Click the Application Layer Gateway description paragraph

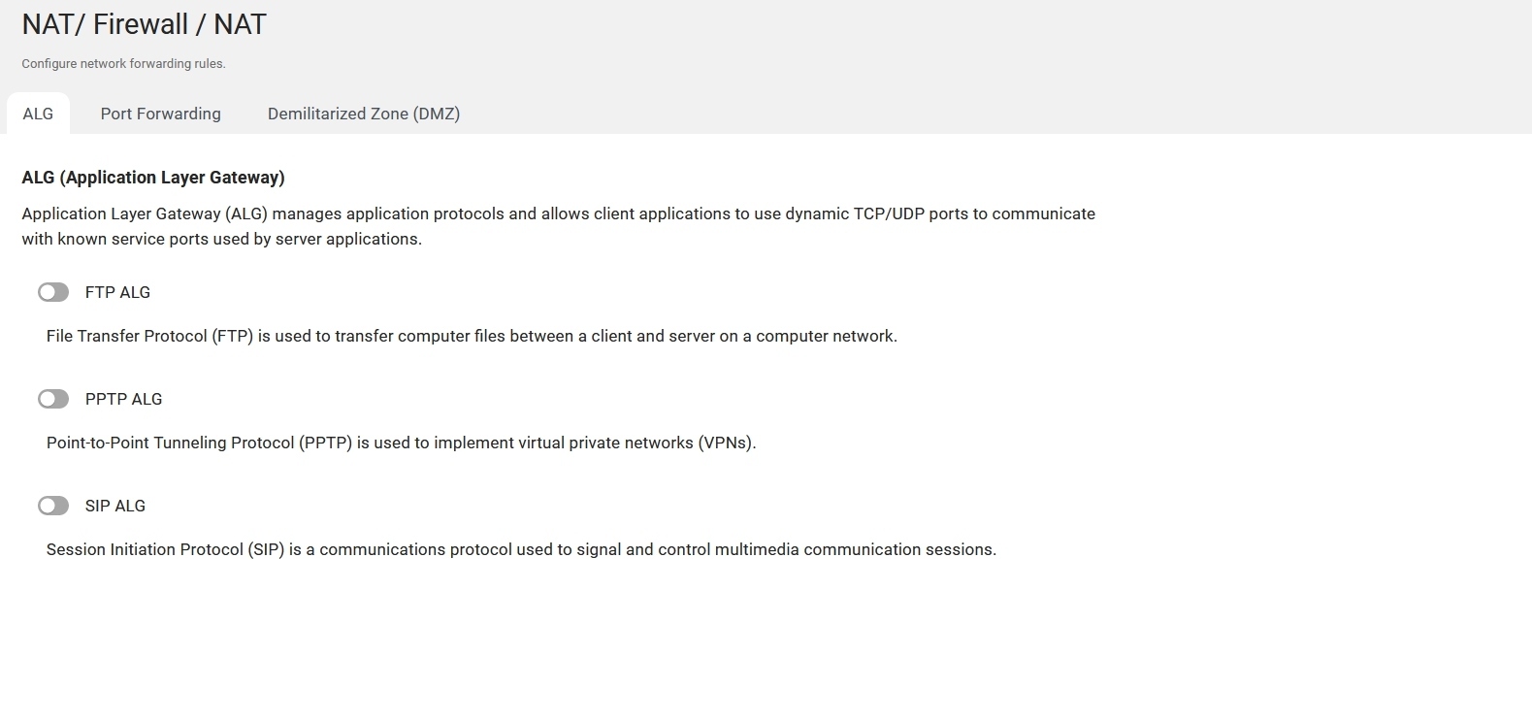pos(558,226)
